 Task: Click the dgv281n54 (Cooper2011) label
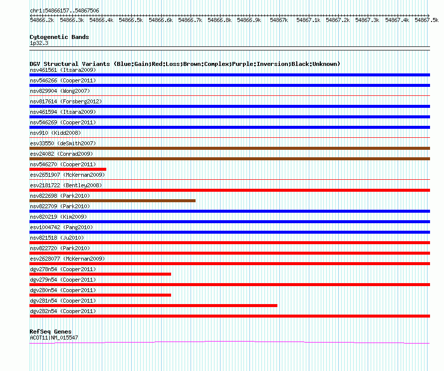pyautogui.click(x=63, y=301)
